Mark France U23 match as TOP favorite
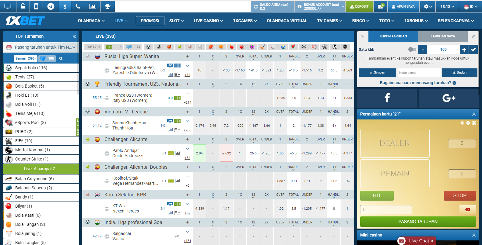Viewport: 482px width, 245px height. (107, 98)
